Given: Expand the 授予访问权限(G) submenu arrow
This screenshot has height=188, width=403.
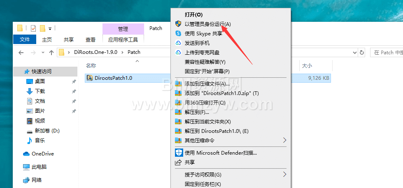Looking at the screenshot, I should tap(284, 174).
